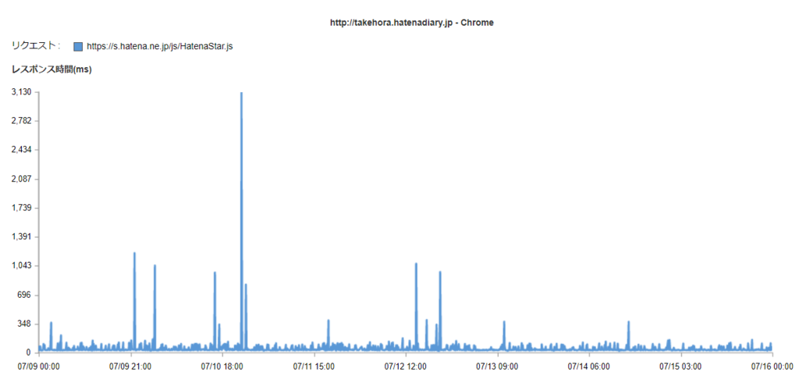799x379 pixels.
Task: Click the 'リクエスト :' label
Action: pos(36,46)
